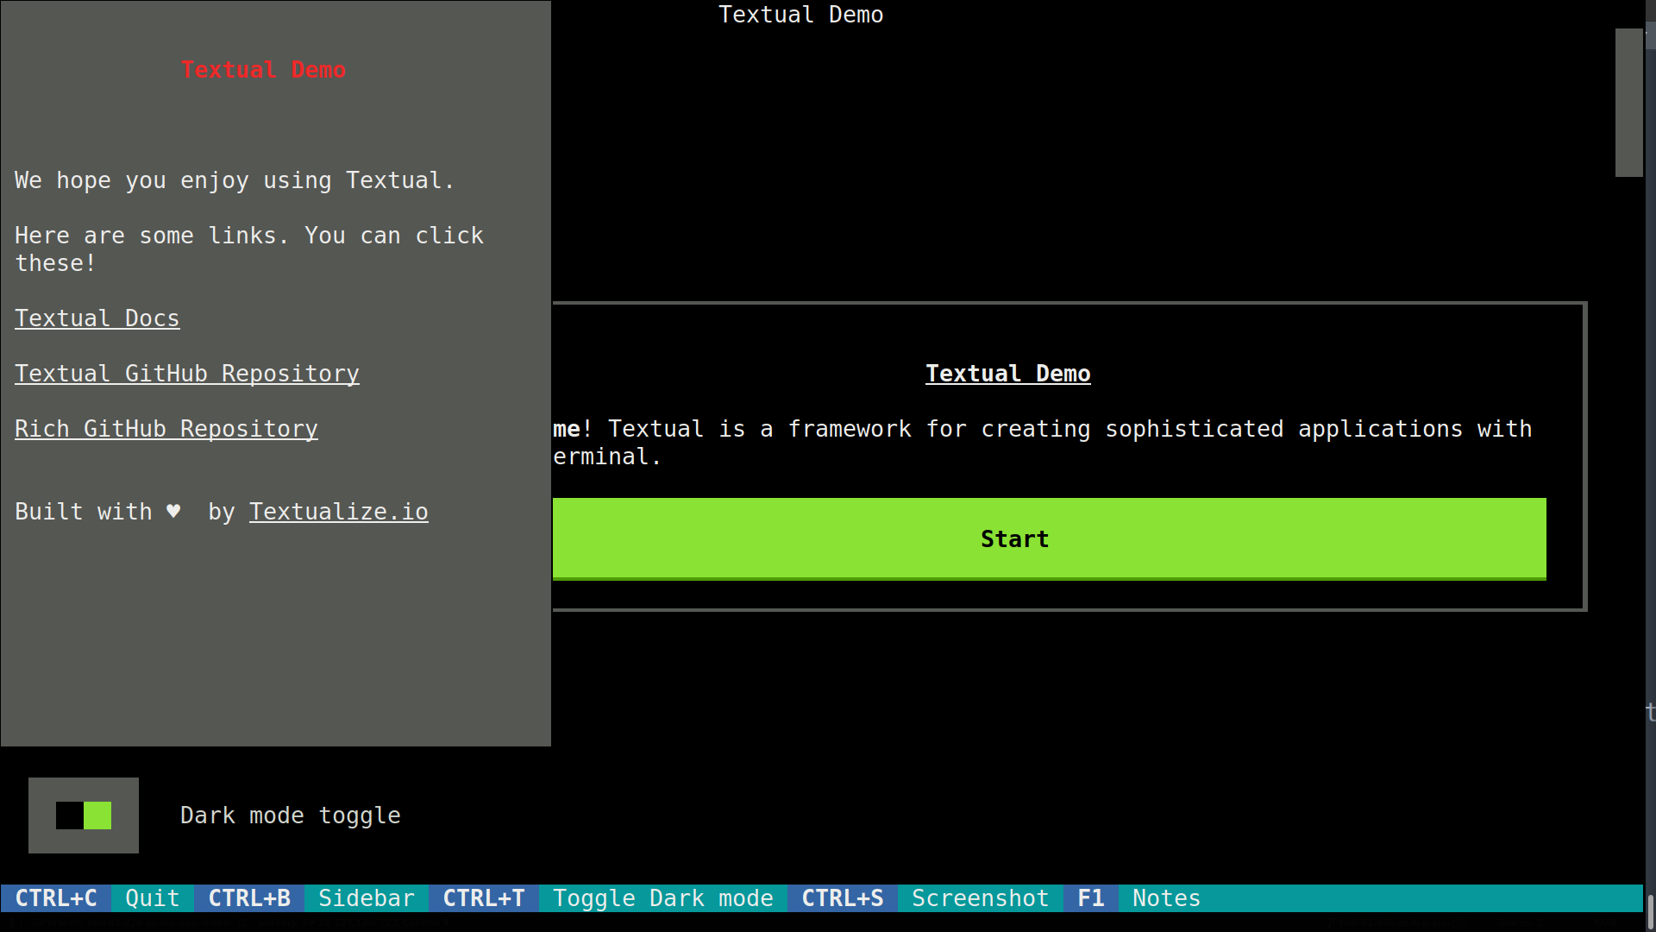Open the Textual Docs link
Viewport: 1656px width, 932px height.
coord(97,318)
